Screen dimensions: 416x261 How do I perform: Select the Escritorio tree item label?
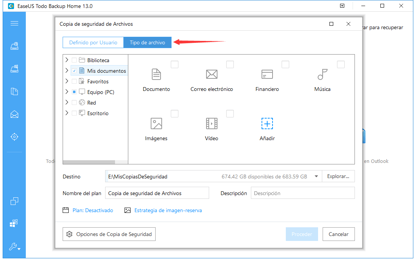pyautogui.click(x=98, y=113)
